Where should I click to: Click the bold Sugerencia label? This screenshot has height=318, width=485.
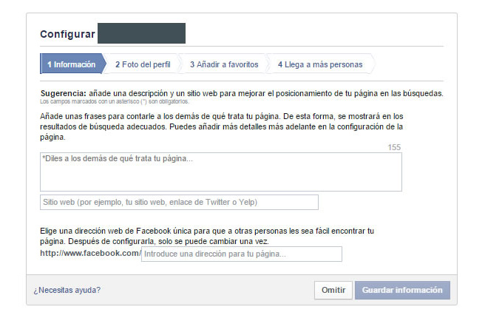click(x=64, y=93)
